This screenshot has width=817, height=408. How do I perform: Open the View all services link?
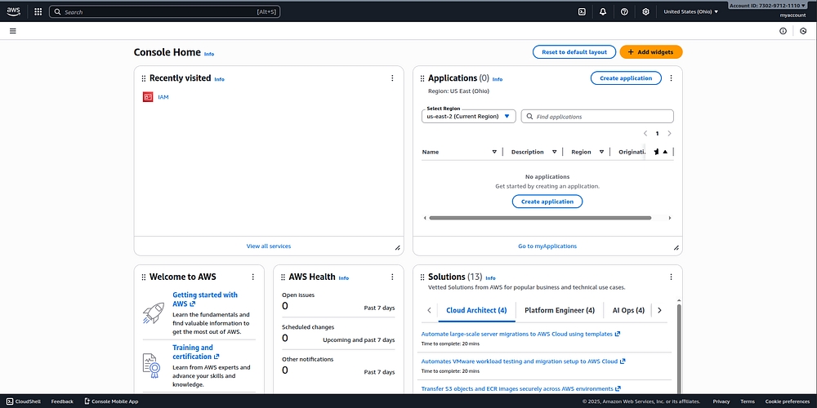tap(268, 246)
